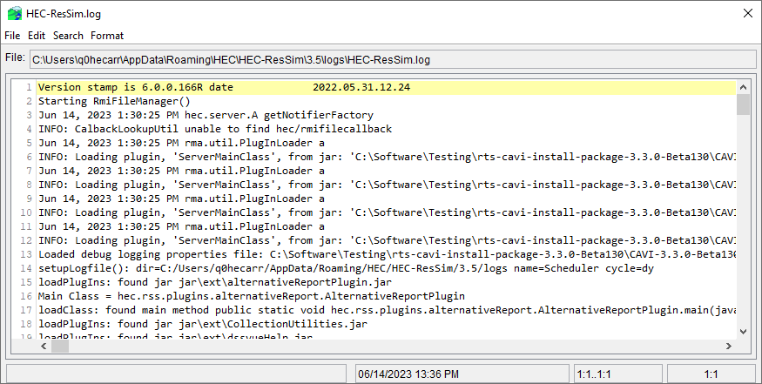
Task: Open the File menu
Action: [12, 36]
